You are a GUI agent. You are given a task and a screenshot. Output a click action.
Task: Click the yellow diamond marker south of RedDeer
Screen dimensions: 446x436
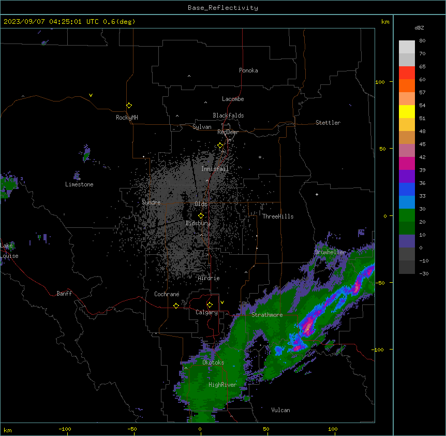pos(220,146)
